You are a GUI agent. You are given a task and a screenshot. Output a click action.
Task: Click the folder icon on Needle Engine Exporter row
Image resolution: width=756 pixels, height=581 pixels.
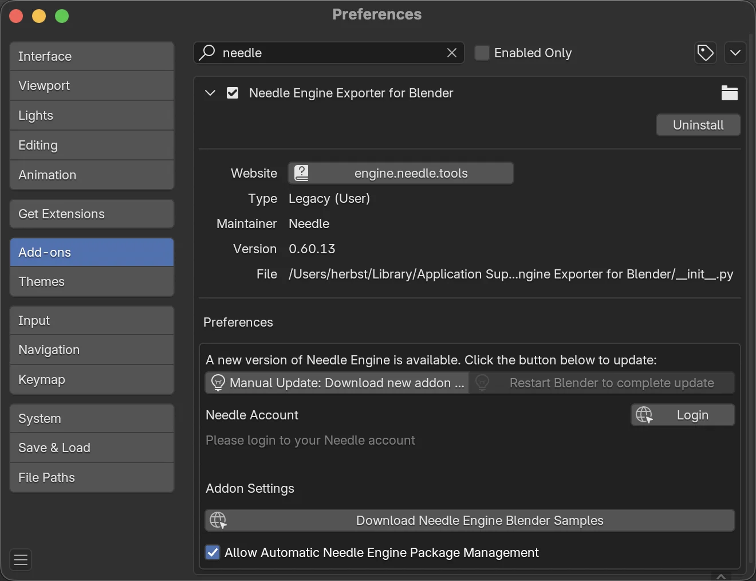click(729, 93)
